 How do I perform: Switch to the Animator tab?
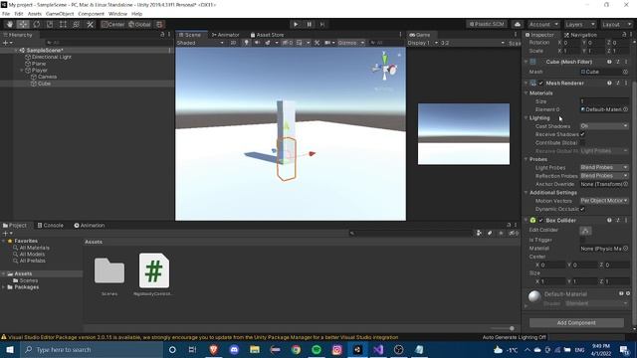226,35
